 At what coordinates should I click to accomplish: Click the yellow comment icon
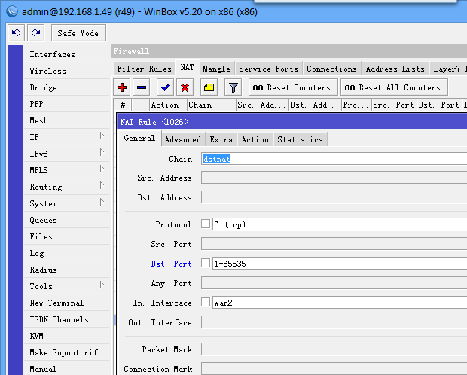click(209, 87)
